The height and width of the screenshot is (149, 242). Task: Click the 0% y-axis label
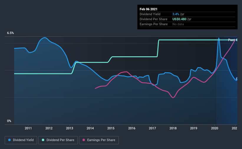(9, 121)
